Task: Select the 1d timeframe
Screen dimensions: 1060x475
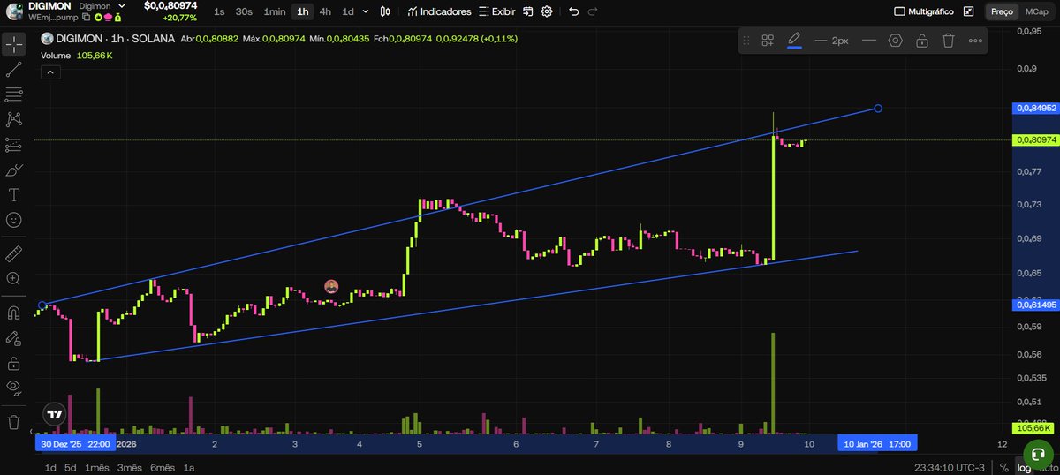Action: click(x=348, y=11)
